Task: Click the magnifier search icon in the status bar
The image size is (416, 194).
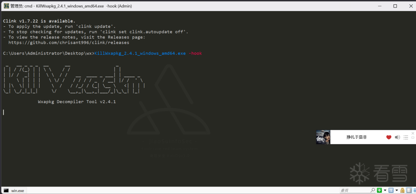Action: point(373,190)
